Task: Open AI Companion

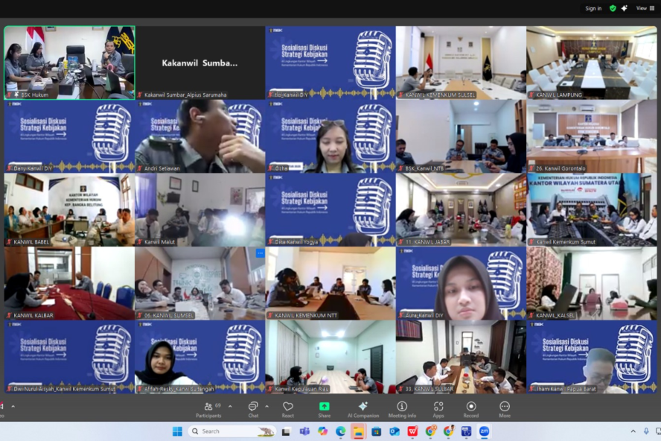Action: coord(363,408)
